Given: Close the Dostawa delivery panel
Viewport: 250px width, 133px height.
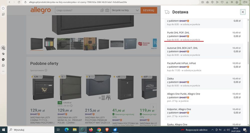Looking at the screenshot, I should 243,12.
